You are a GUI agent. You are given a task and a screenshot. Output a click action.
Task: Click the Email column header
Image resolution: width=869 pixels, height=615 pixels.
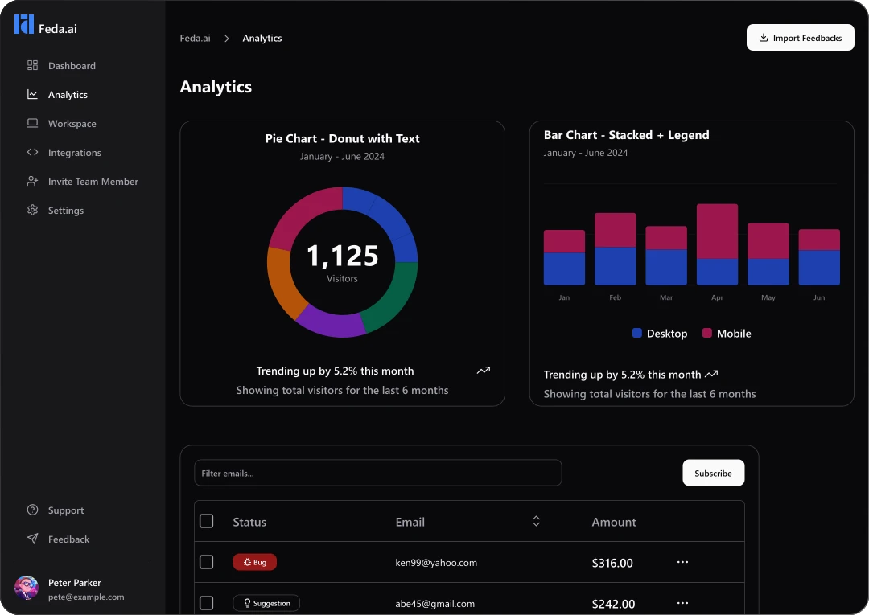(410, 522)
